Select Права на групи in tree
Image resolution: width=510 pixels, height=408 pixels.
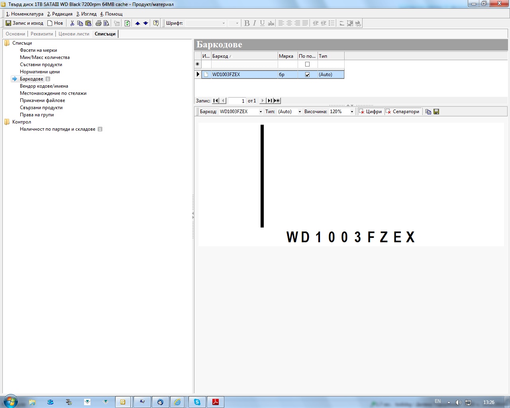pos(37,115)
